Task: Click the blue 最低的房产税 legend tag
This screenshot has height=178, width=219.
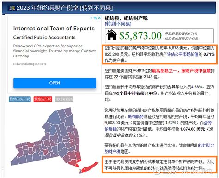Action: [x=20, y=99]
